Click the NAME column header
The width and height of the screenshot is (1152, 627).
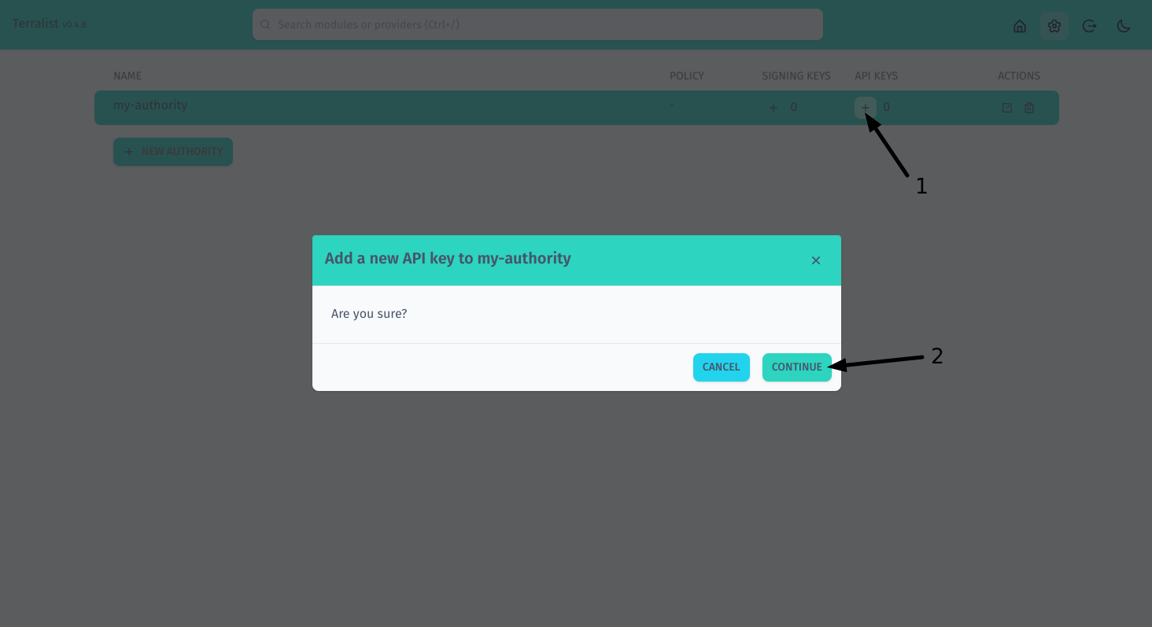click(127, 76)
